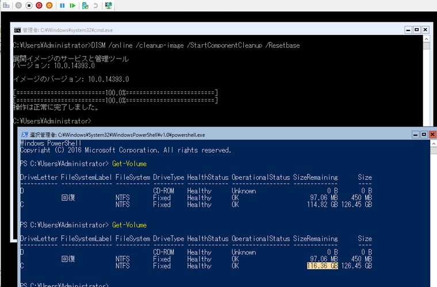Create a checkpoint of the VM
The height and width of the screenshot is (287, 437).
pyautogui.click(x=85, y=5)
